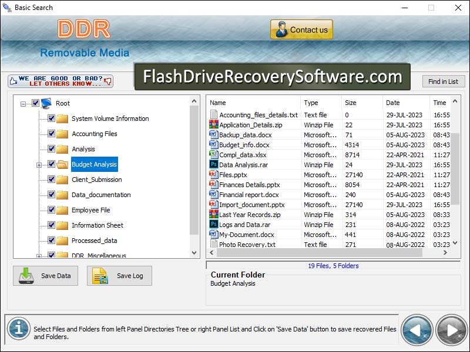Toggle the Information Sheet checkbox
Viewport: 470px width, 352px height.
tap(51, 225)
